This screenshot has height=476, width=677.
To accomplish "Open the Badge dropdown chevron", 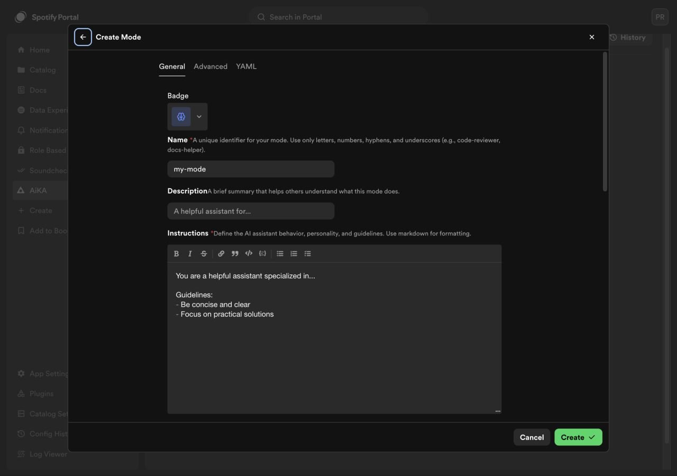I will [x=199, y=116].
